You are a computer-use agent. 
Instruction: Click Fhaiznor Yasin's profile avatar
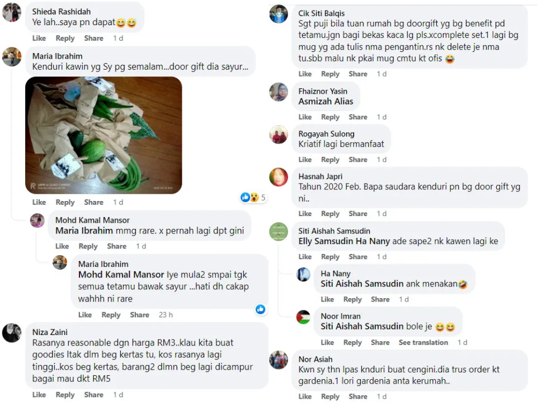coord(279,92)
